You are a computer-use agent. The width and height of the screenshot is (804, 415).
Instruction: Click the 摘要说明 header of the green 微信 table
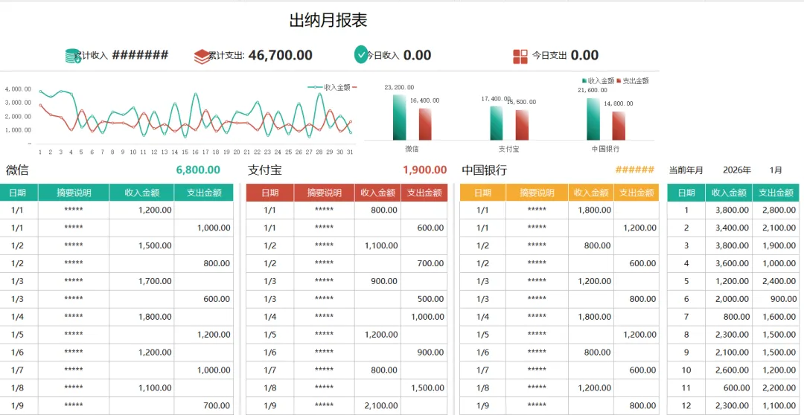(74, 193)
